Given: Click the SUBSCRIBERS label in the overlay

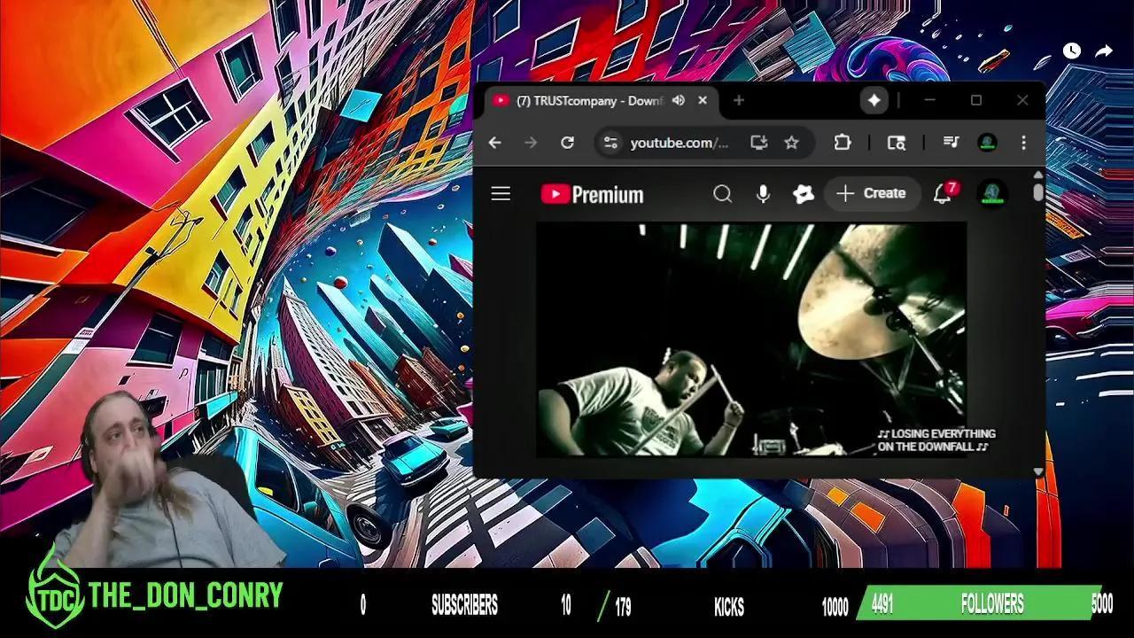Looking at the screenshot, I should click(464, 606).
